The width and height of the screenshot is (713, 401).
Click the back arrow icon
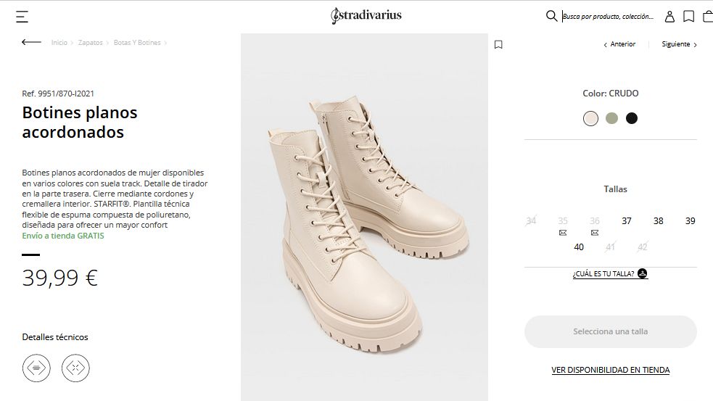31,42
